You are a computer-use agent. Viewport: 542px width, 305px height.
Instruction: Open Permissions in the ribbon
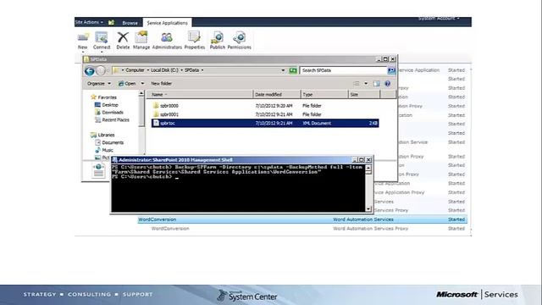click(239, 40)
